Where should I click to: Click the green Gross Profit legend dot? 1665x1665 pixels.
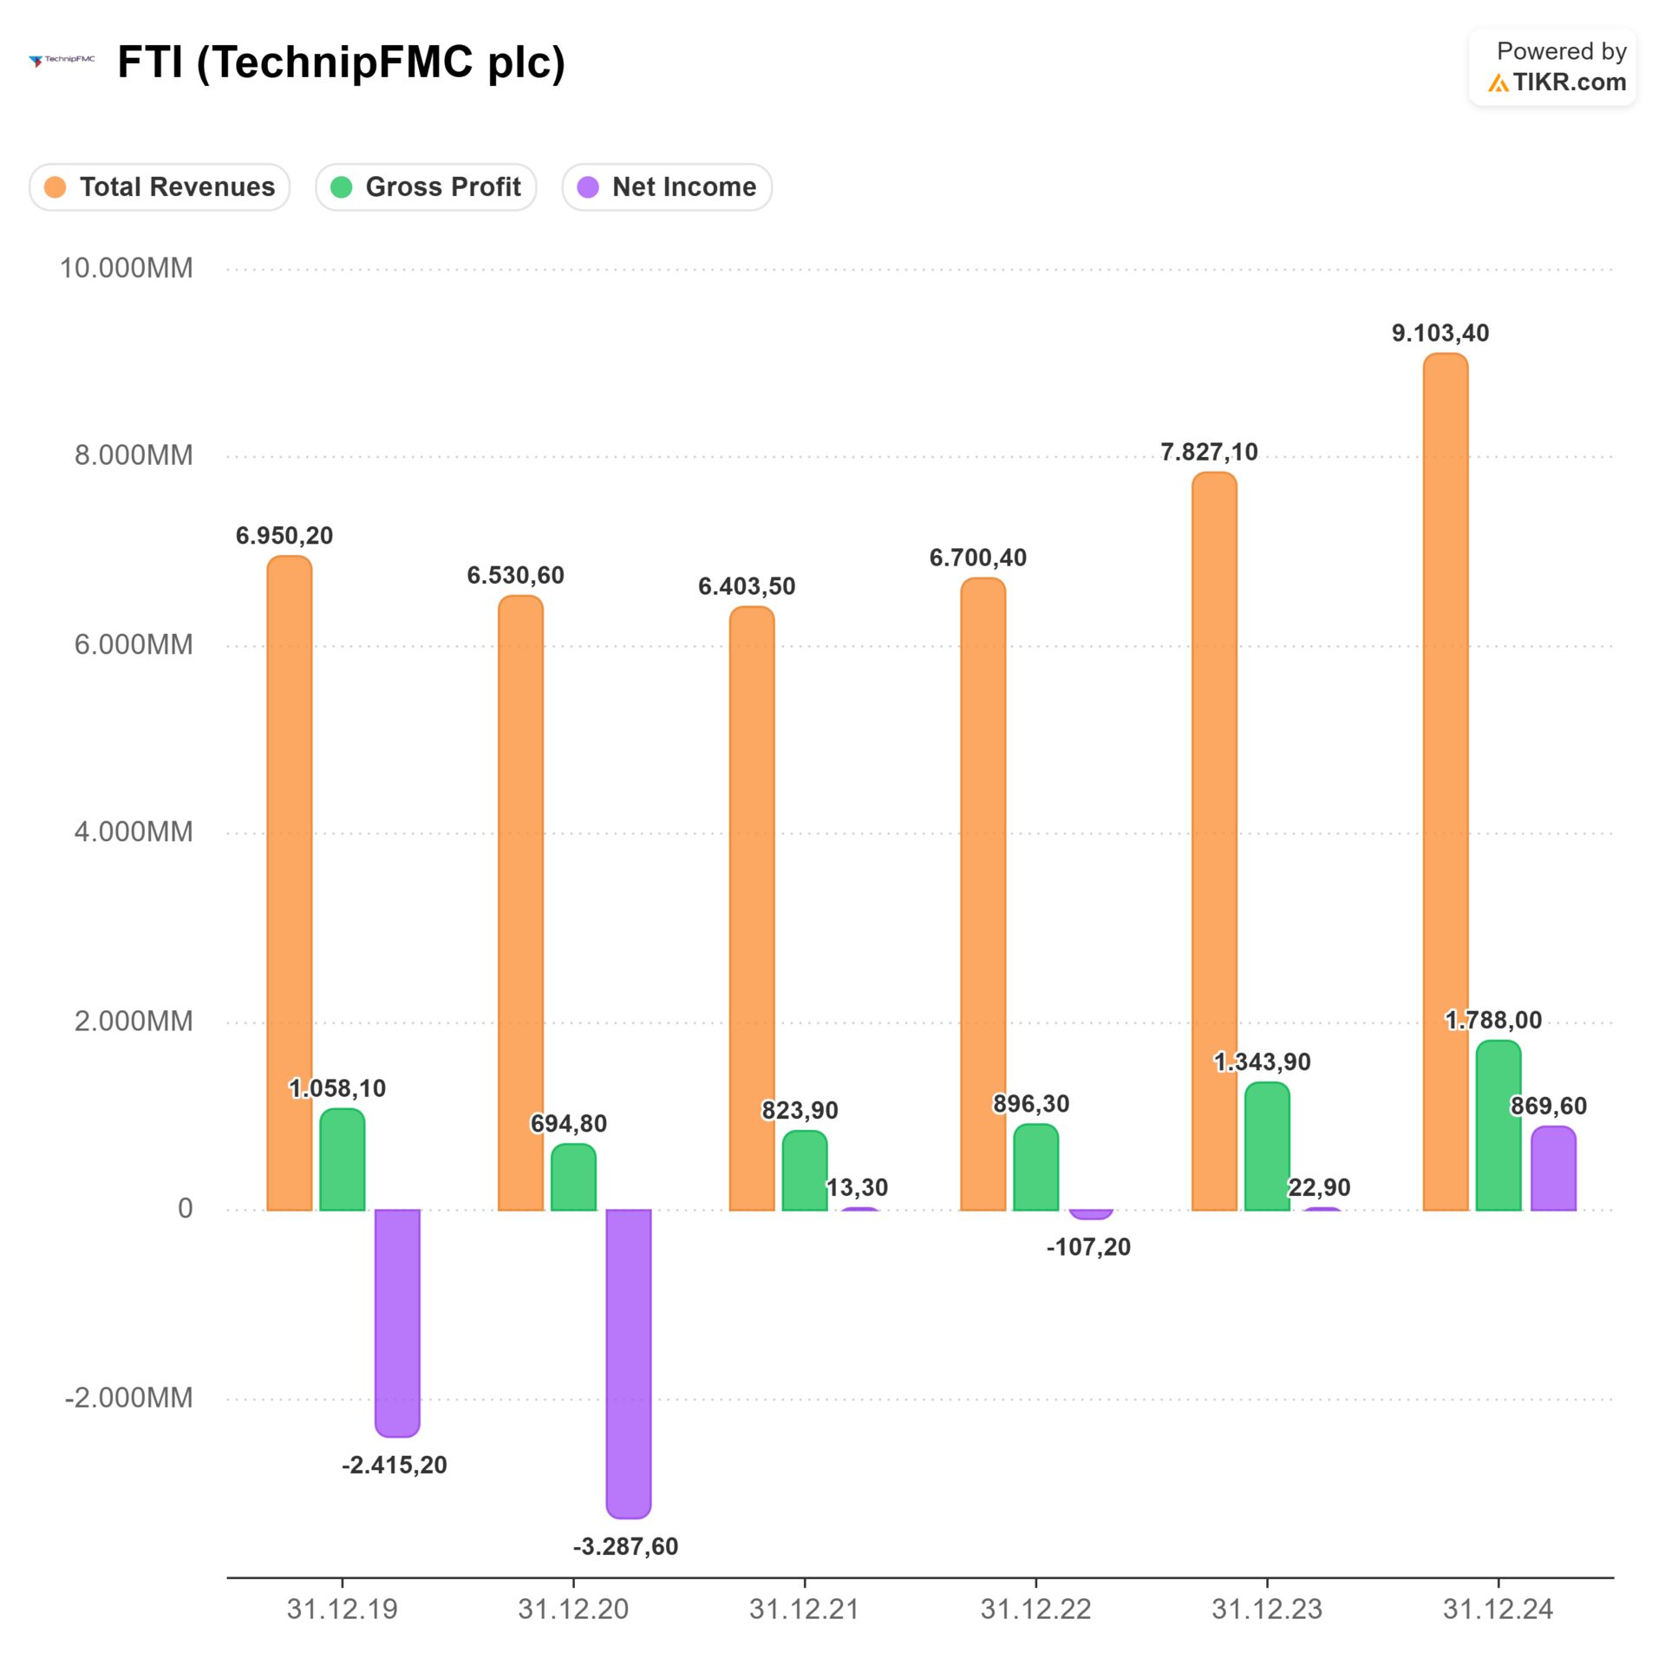342,187
